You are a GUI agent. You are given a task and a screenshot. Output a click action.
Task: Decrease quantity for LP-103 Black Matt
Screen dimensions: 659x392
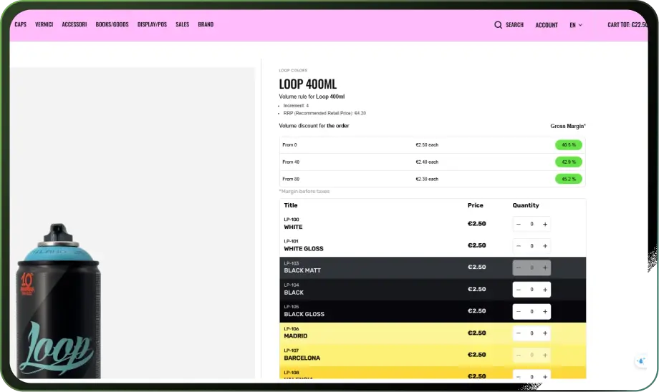tap(518, 268)
